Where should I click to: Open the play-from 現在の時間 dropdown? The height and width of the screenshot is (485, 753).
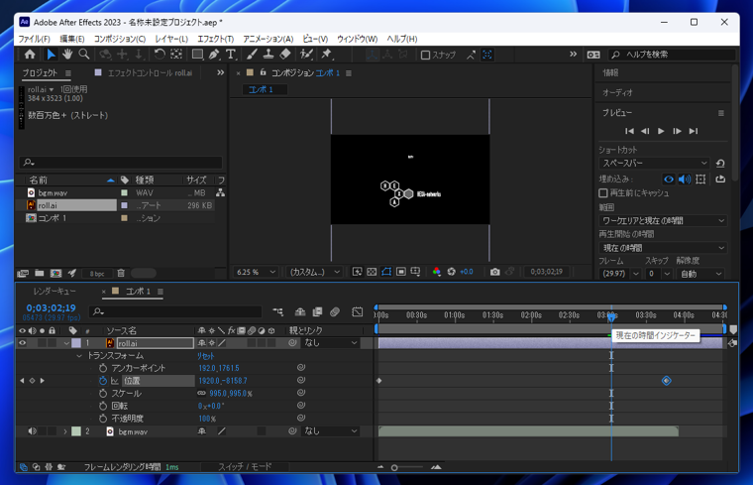(x=663, y=248)
